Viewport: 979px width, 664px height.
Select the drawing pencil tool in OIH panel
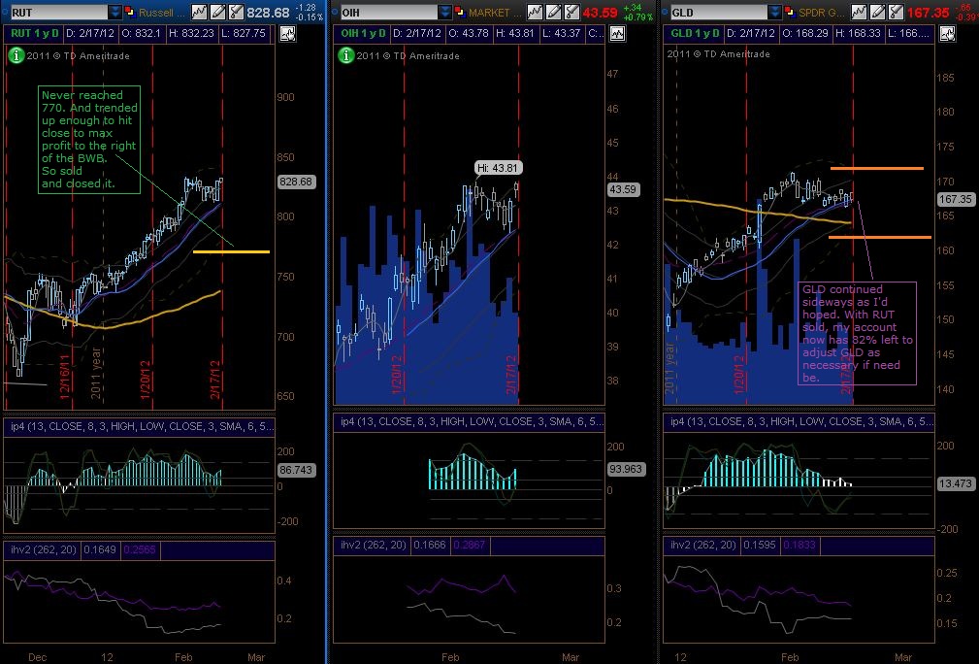click(x=554, y=12)
